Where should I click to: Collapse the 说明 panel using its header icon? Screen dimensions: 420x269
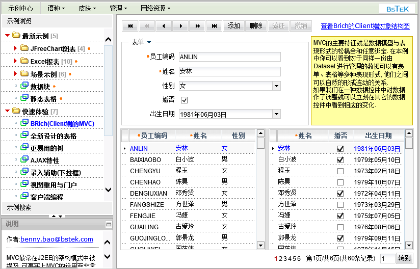pos(108,224)
